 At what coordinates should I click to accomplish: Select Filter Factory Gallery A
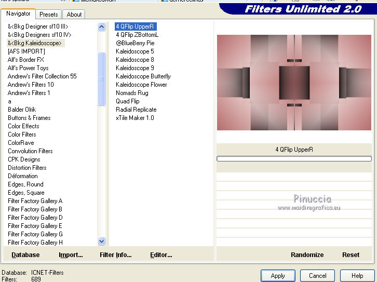[x=35, y=201]
